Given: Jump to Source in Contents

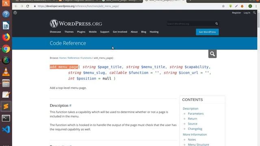Looking at the screenshot, I should [x=193, y=124].
